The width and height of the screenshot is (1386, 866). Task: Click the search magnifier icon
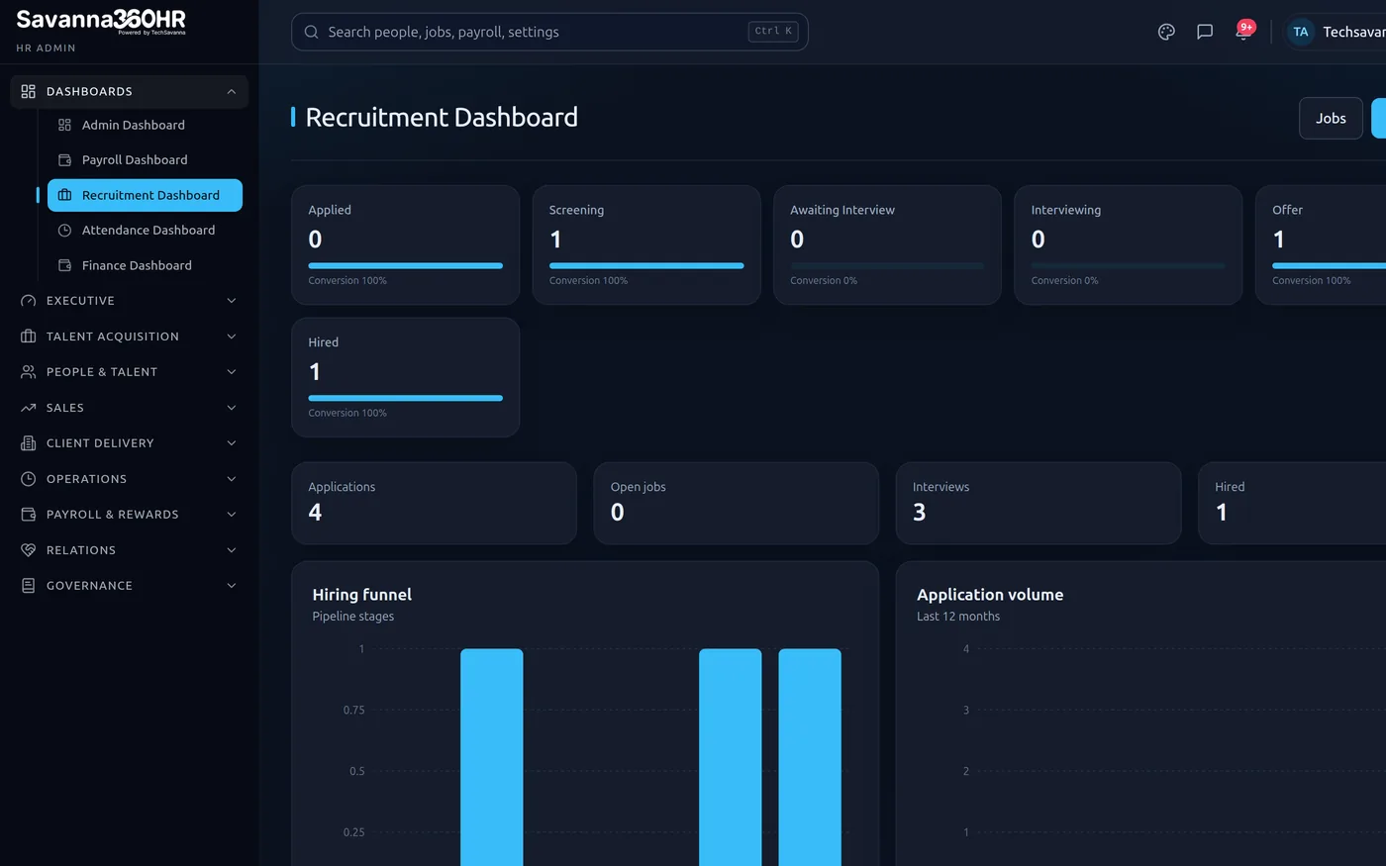click(x=311, y=32)
